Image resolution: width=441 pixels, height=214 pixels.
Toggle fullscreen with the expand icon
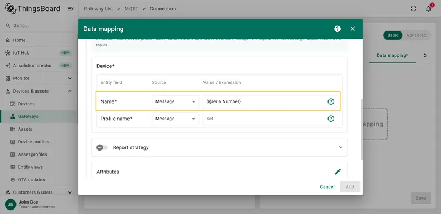coord(413,9)
